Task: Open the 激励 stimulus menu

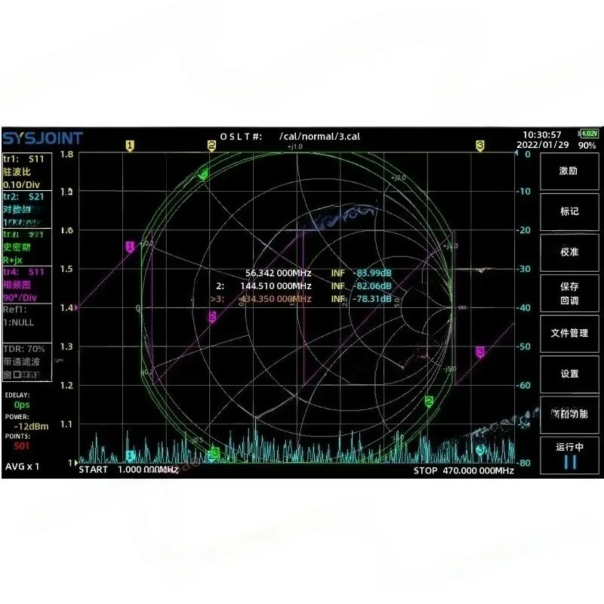Action: (569, 171)
